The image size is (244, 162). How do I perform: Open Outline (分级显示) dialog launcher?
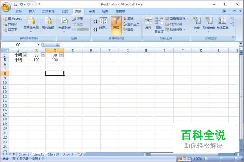(x=233, y=37)
